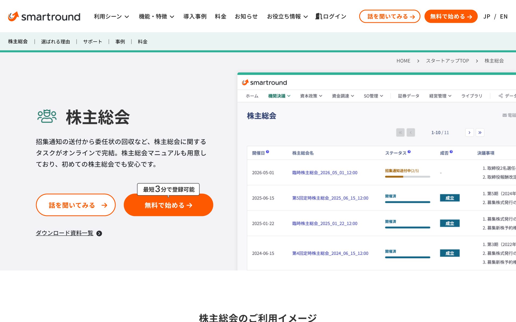516x322 pixels.
Task: Expand the 利用シーン dropdown menu
Action: [112, 17]
